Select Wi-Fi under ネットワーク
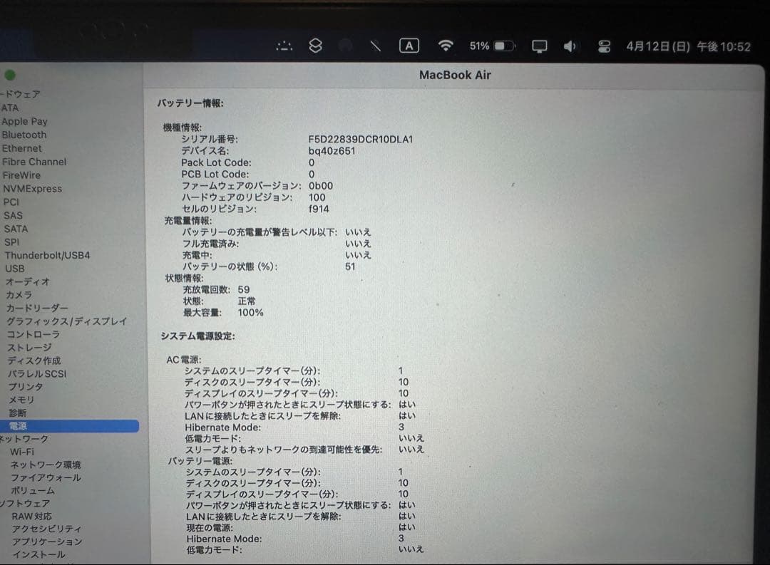This screenshot has width=770, height=565. [x=23, y=452]
